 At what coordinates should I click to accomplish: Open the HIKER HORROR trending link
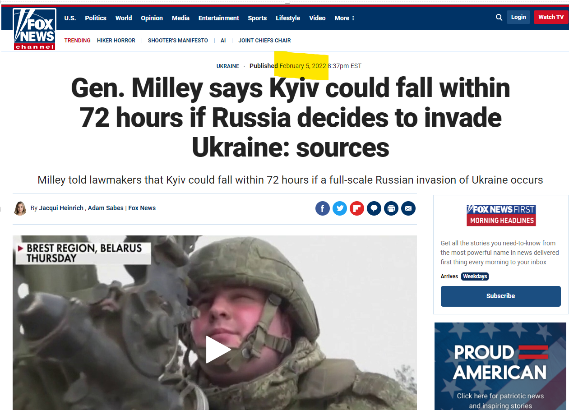coord(116,41)
